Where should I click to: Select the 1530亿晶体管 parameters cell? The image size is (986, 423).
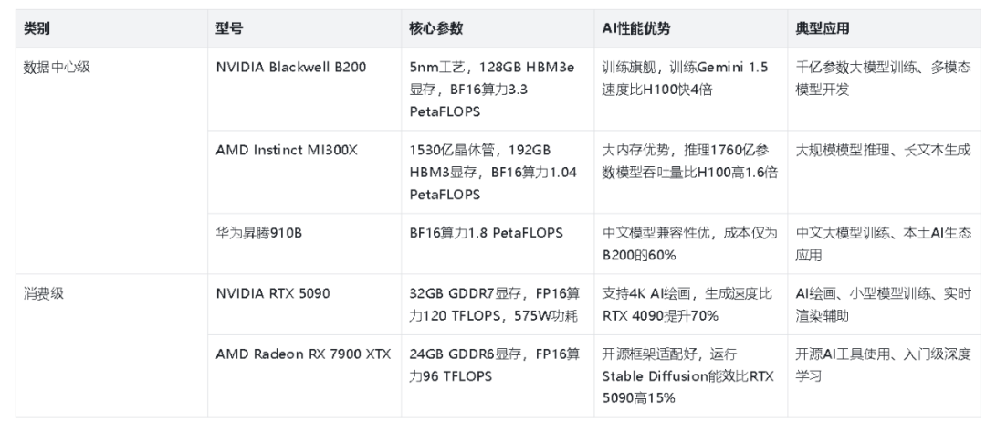pos(498,172)
